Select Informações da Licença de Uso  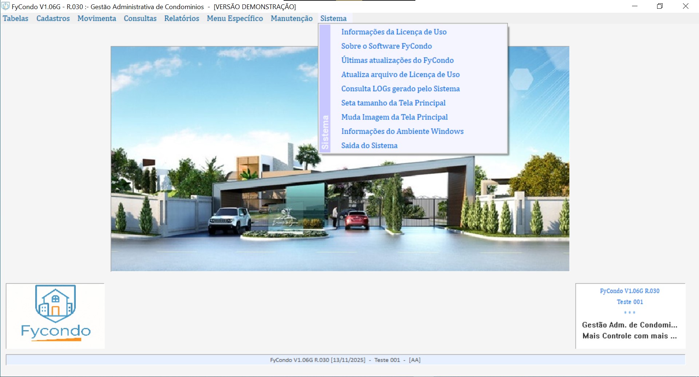click(x=394, y=32)
